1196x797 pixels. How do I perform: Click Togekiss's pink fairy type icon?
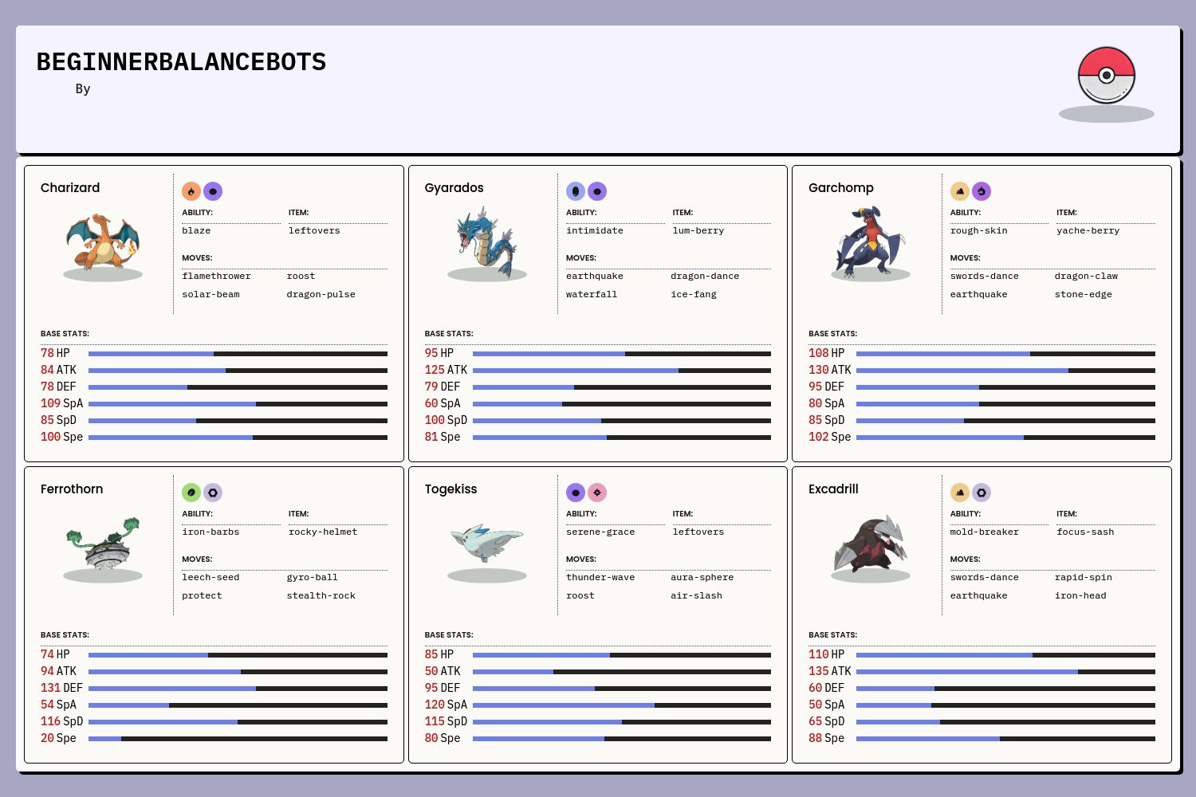coord(597,493)
